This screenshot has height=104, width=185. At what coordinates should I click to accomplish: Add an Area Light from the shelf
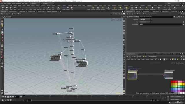(103, 8)
